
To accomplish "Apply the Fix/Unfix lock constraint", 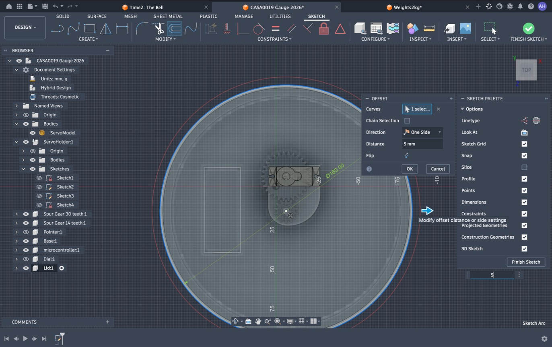I will (324, 29).
